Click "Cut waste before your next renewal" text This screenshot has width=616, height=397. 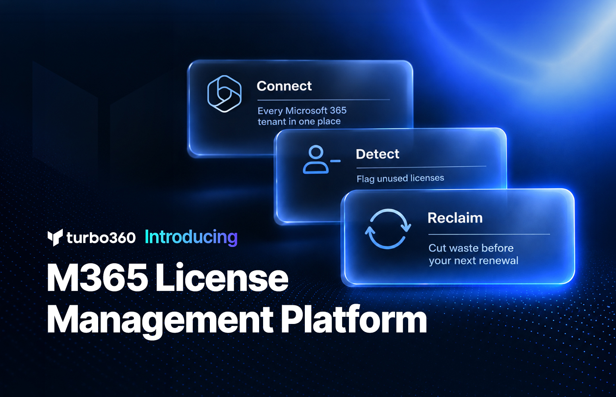473,254
